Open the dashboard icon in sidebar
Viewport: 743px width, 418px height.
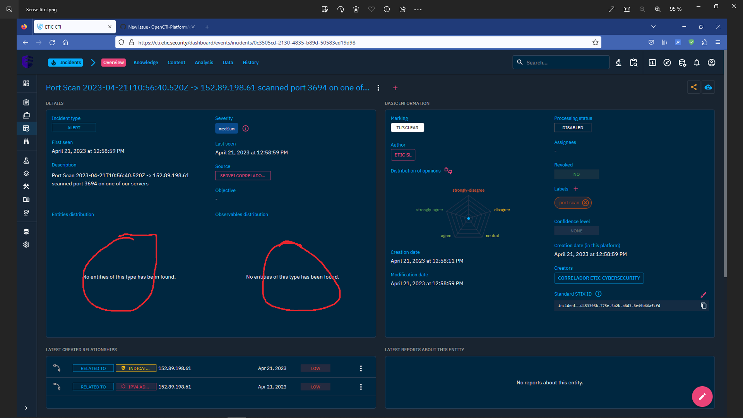[x=26, y=83]
